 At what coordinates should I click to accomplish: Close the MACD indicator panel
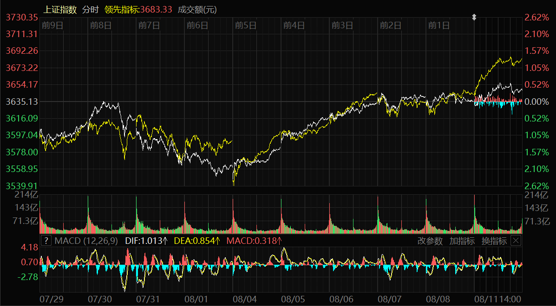516,241
